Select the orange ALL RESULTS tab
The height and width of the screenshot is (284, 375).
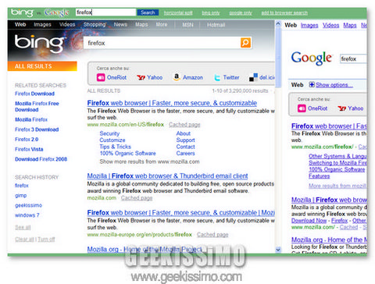click(x=42, y=66)
